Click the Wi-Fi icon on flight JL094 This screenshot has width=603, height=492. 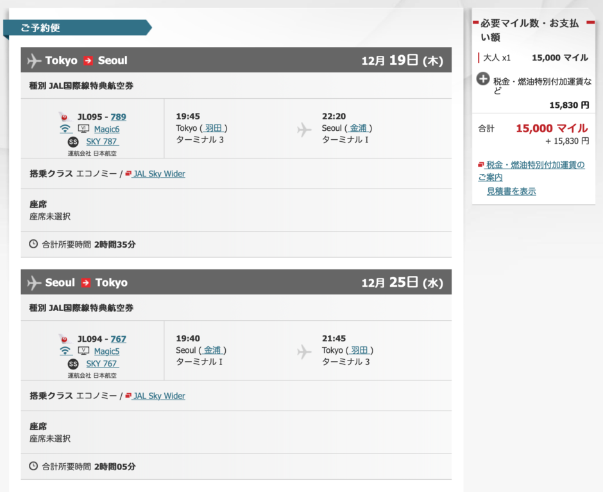65,351
